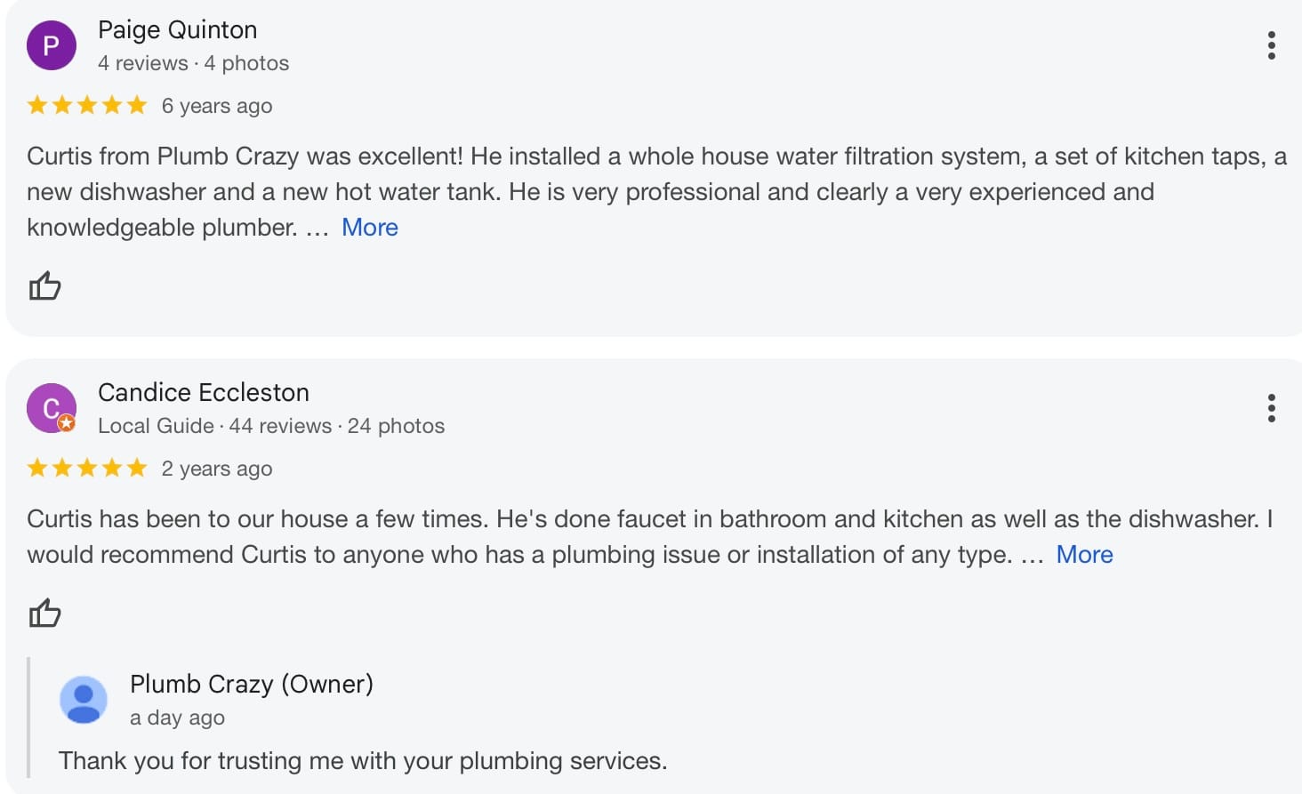Screen dimensions: 1302x794
Task: Open Candice Eccleston's profile name link
Action: pyautogui.click(x=204, y=393)
